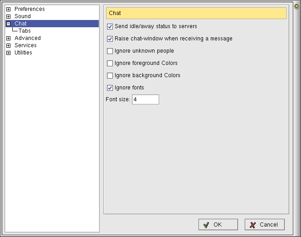Open the Advanced settings category

point(27,38)
